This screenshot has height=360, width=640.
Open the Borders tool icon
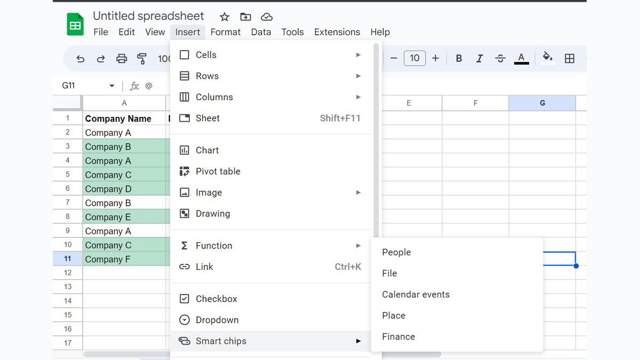[x=570, y=59]
